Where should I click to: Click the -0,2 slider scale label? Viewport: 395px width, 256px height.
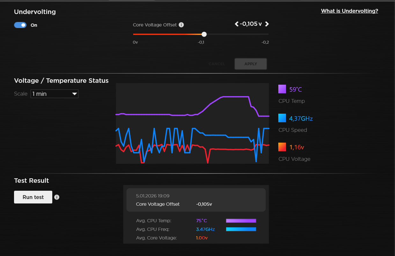tap(265, 42)
